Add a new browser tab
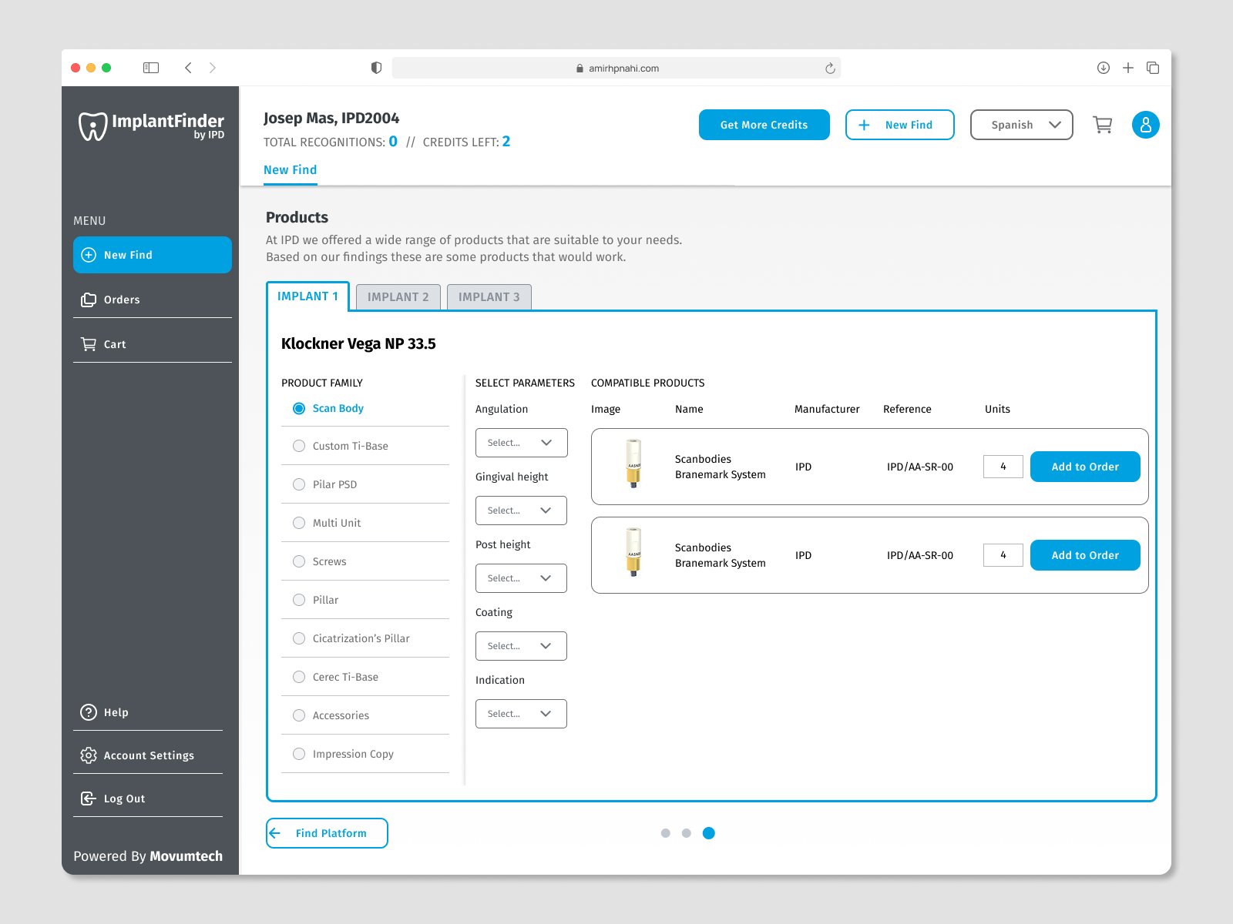The width and height of the screenshot is (1233, 924). click(x=1128, y=68)
